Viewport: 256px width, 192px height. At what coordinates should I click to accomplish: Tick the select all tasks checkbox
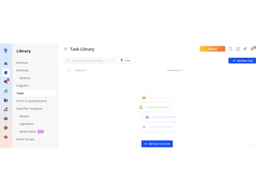tap(69, 70)
